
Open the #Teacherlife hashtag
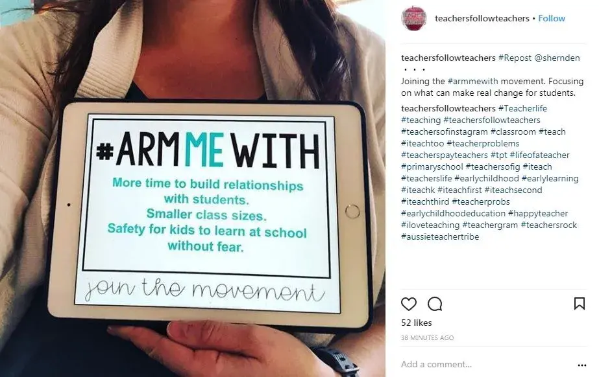522,108
